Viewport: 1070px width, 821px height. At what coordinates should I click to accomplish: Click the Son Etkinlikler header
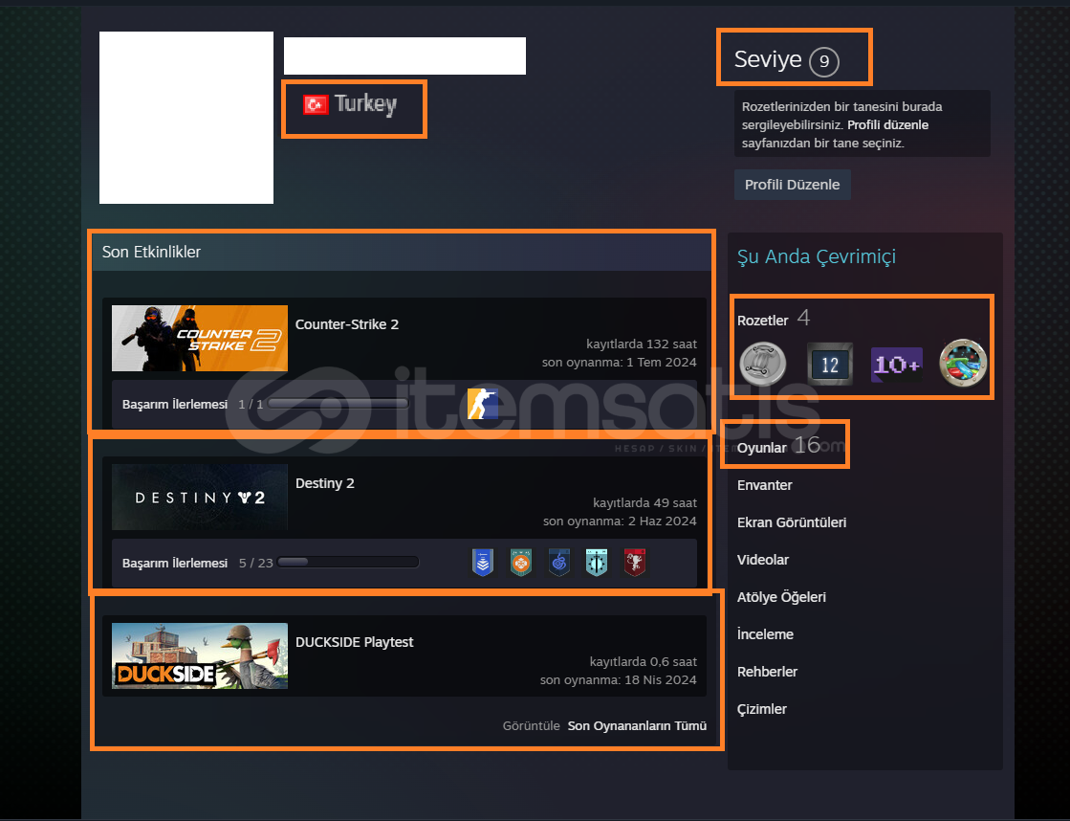point(151,252)
